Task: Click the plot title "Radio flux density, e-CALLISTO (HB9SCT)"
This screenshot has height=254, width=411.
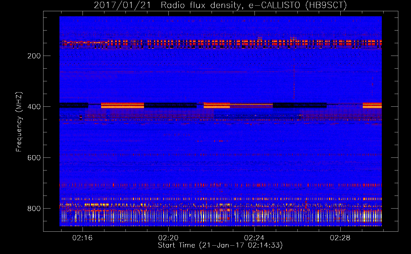Action: point(254,5)
